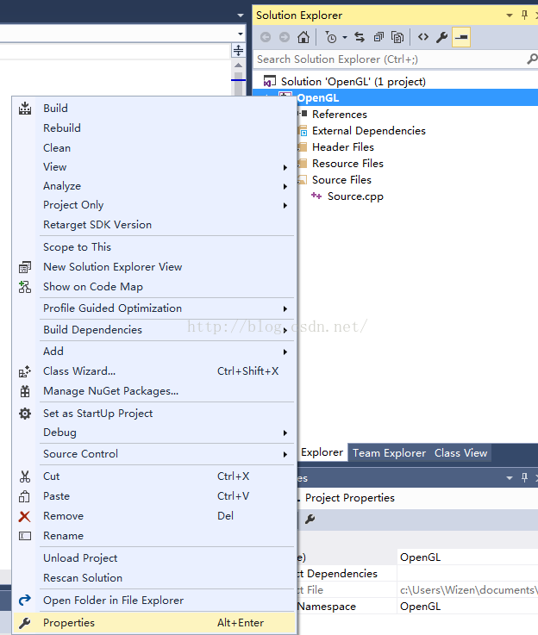This screenshot has width=538, height=635.
Task: Select External Dependencies in the tree
Action: (369, 131)
